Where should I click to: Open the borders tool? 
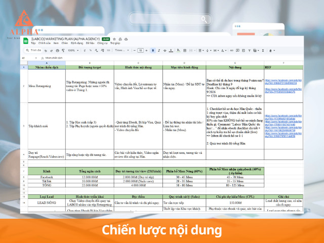click(x=185, y=51)
